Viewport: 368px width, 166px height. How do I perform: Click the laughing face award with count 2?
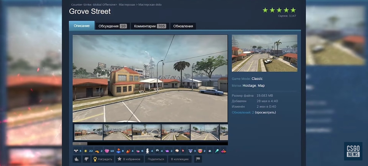[201, 151]
